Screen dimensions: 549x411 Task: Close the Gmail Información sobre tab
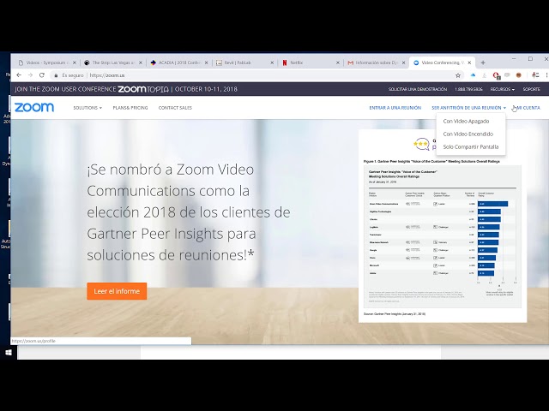pos(403,63)
